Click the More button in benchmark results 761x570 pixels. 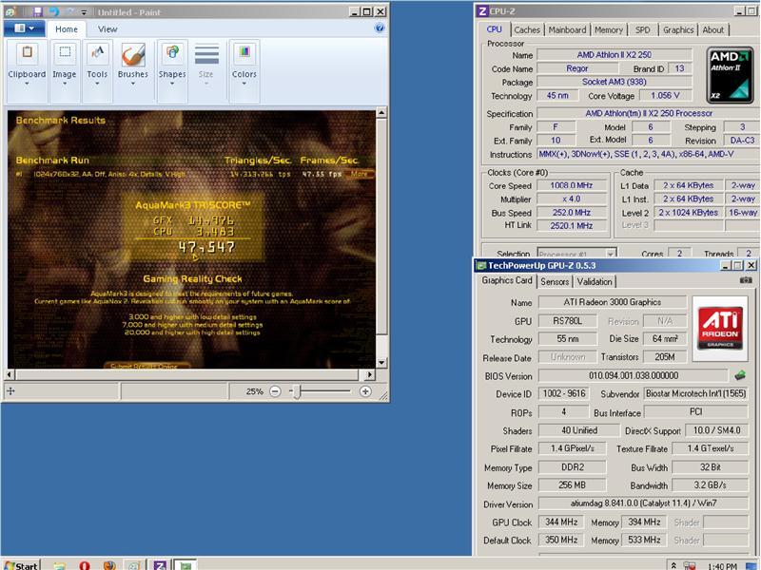360,174
